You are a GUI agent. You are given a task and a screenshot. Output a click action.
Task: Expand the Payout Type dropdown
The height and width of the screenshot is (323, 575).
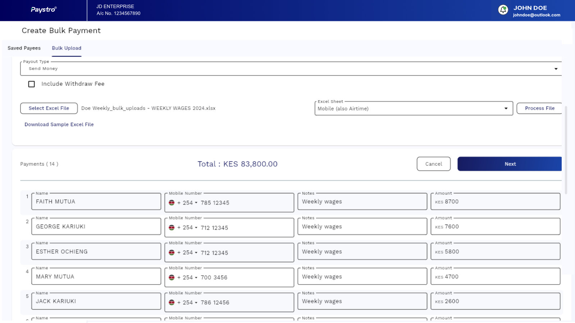pos(556,69)
